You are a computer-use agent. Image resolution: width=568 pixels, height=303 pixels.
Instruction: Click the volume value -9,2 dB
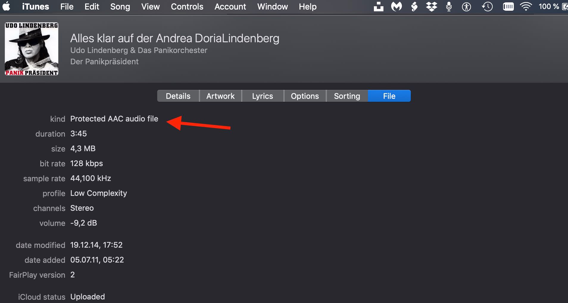(x=84, y=223)
